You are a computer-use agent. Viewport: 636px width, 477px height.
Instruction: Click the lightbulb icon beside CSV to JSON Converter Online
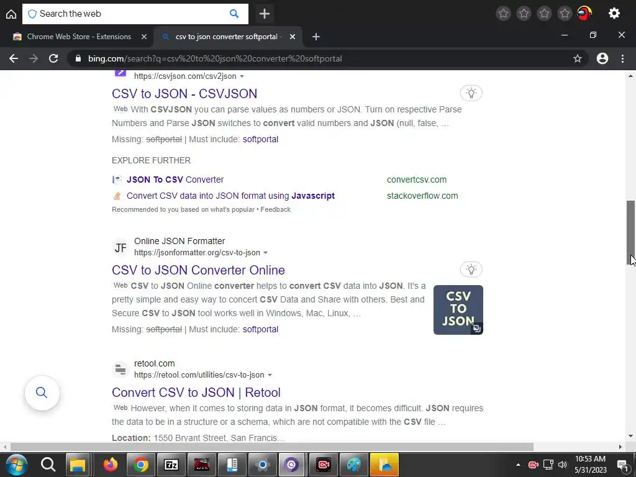pos(471,270)
